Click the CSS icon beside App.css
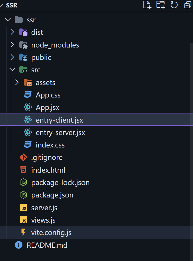 pyautogui.click(x=28, y=95)
